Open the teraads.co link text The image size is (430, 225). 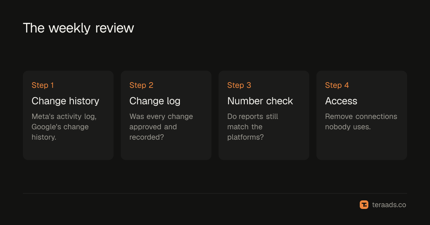click(x=389, y=205)
